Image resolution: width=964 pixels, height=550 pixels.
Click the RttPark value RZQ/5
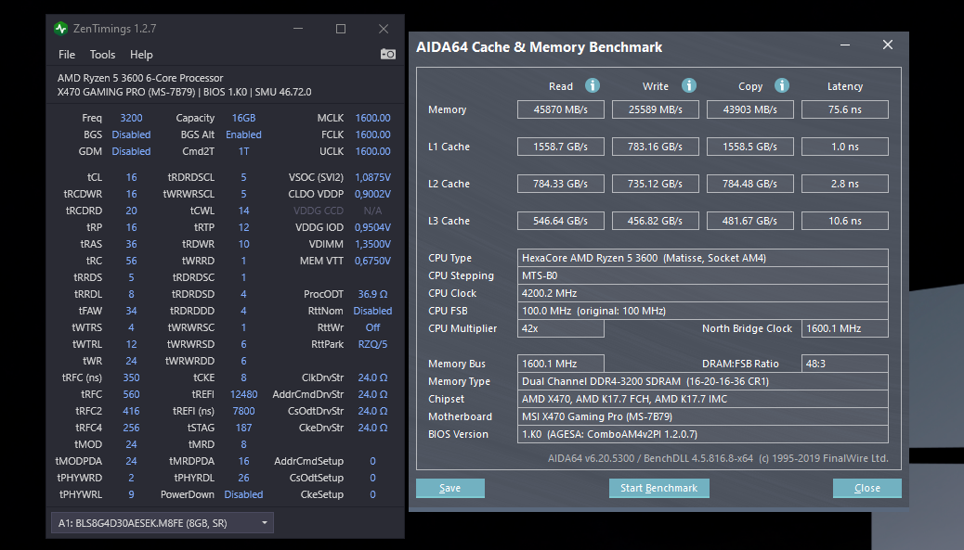pos(372,344)
